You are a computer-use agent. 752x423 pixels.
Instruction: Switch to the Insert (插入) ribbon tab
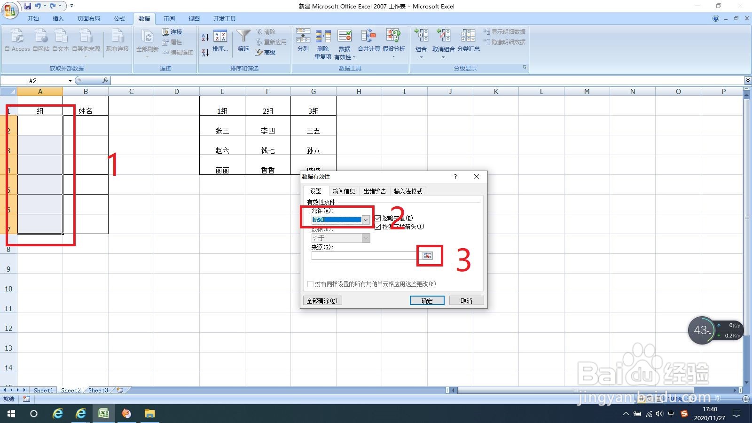(58, 18)
